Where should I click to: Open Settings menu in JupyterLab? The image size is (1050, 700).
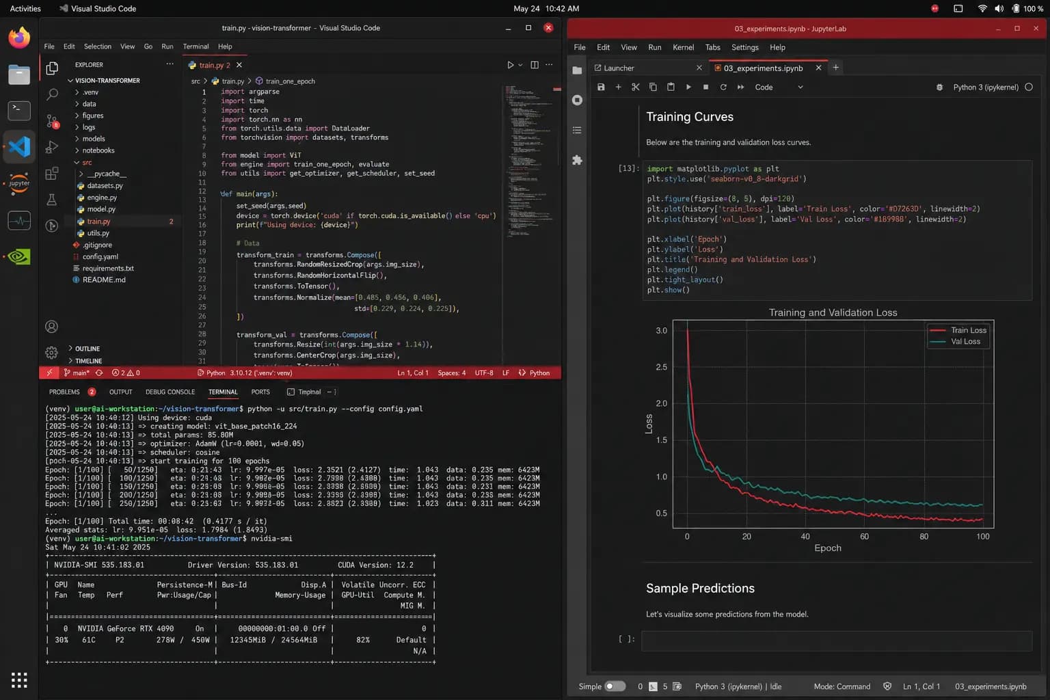(744, 47)
